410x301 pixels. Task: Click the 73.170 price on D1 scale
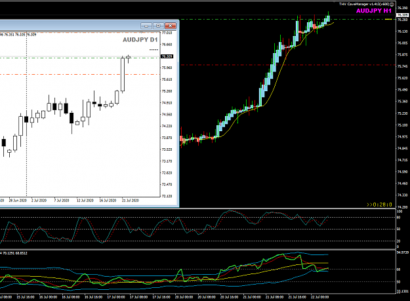point(167,161)
